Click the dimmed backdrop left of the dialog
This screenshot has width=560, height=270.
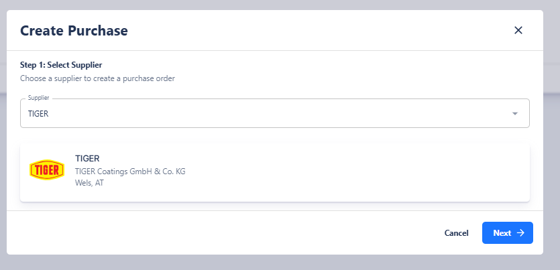[3, 134]
